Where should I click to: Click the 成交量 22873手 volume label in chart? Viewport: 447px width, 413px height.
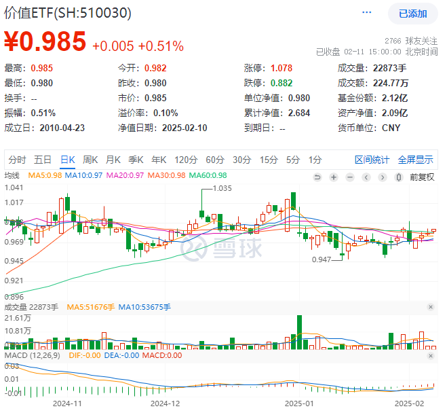pos(31,307)
